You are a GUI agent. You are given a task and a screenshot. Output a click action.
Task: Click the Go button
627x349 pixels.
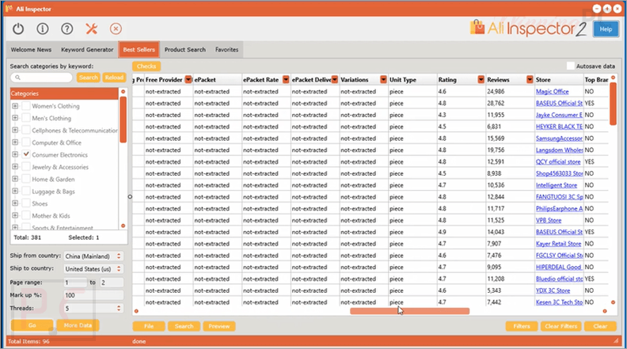pyautogui.click(x=32, y=325)
